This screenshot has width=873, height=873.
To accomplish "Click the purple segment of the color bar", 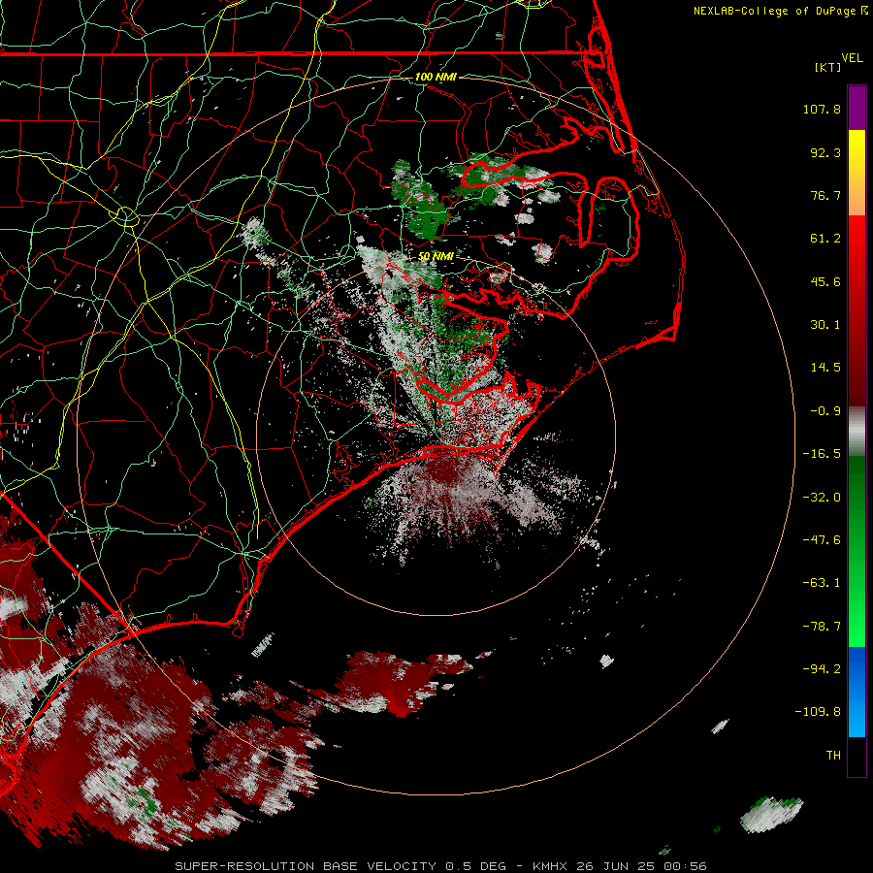I will (857, 108).
